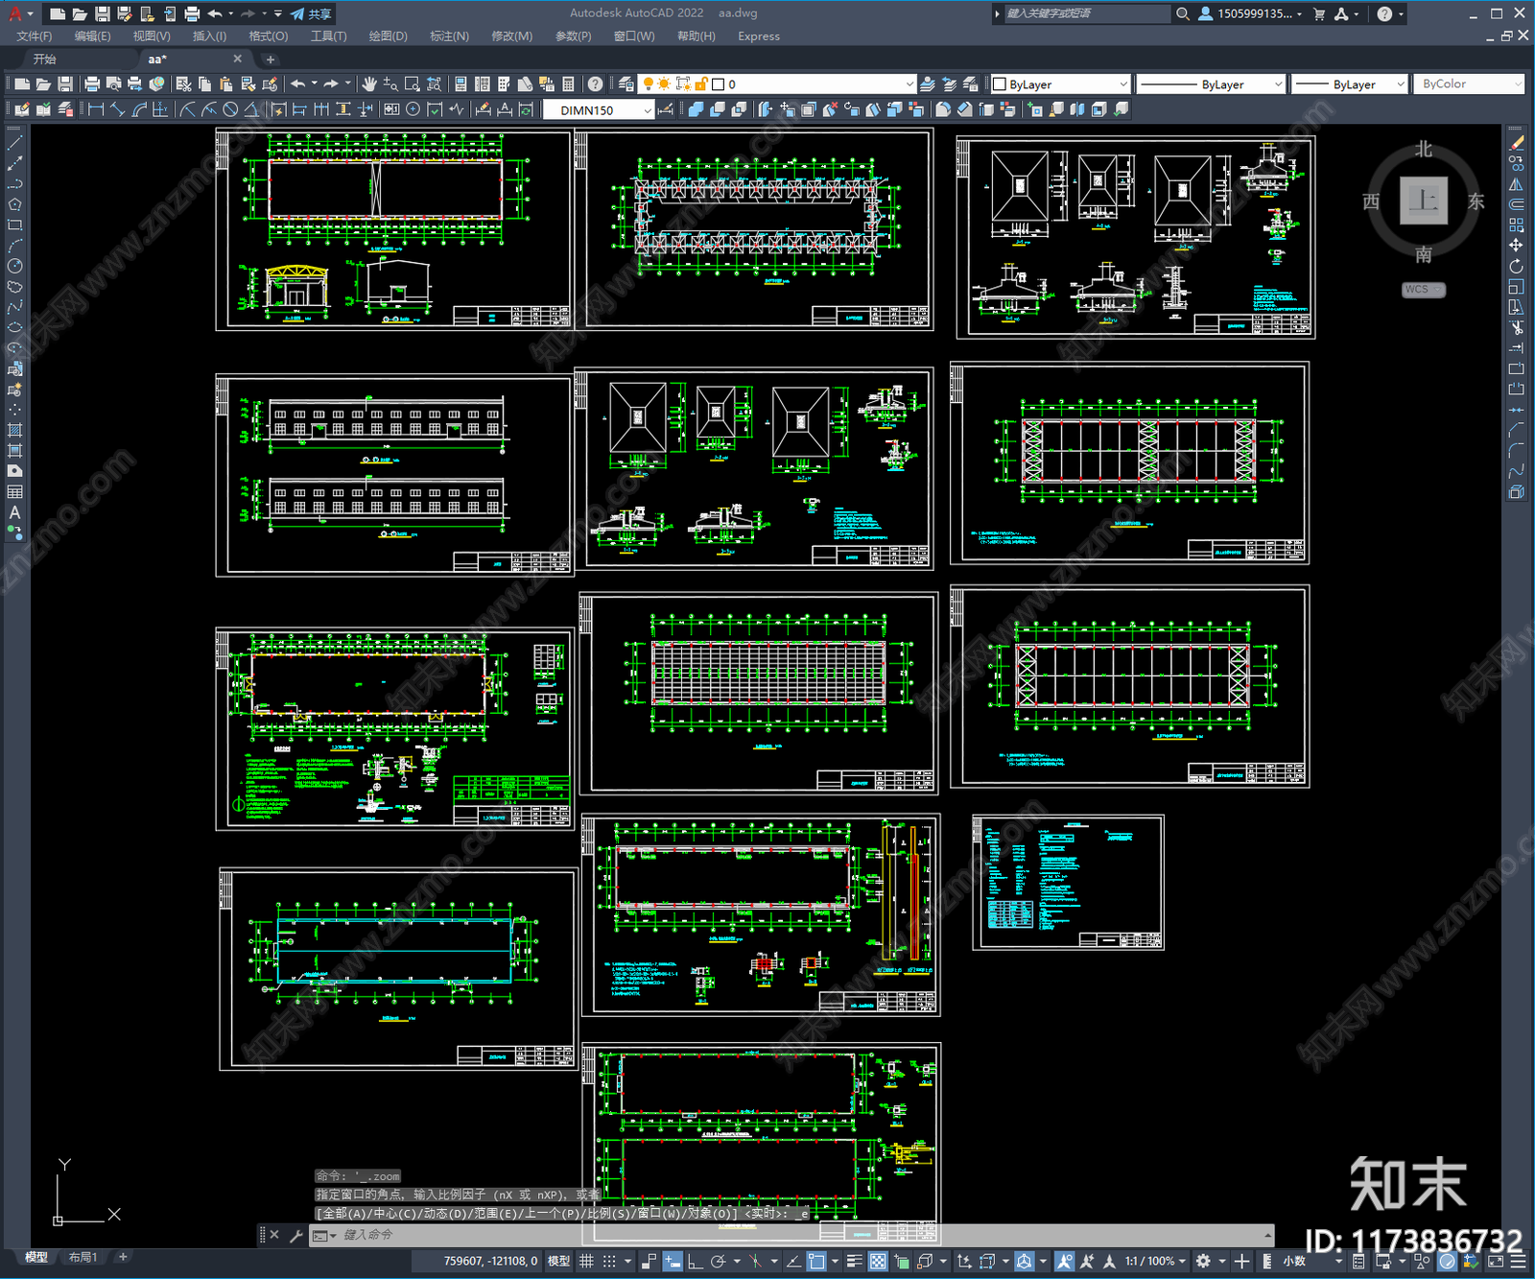Switch to the 开始 start tab

pos(45,59)
